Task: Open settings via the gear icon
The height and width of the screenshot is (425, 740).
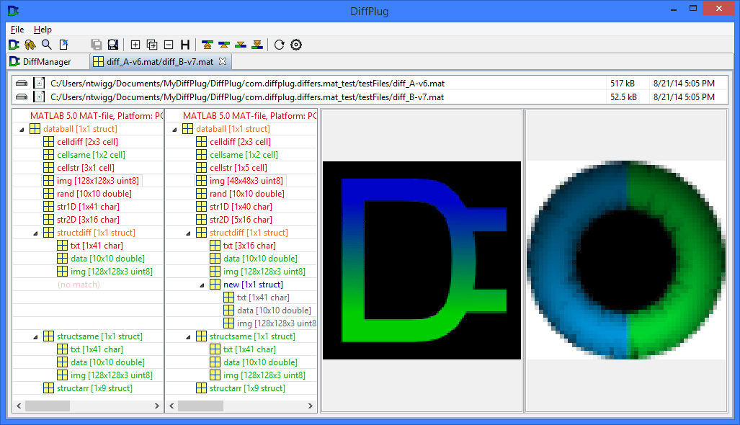Action: tap(295, 45)
